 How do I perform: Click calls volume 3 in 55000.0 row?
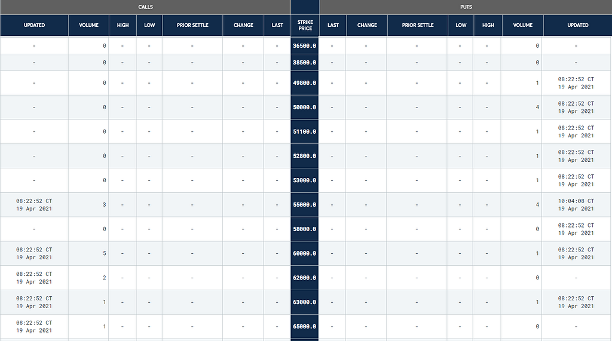[x=104, y=205]
